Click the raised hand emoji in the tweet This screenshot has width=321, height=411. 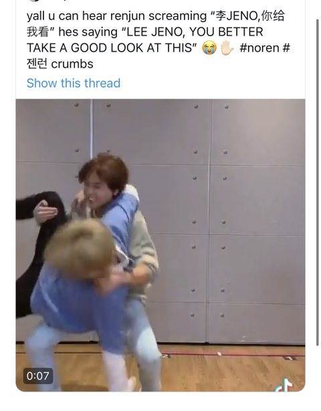(227, 48)
